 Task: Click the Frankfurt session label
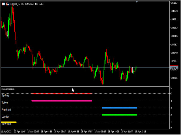(x=6, y=110)
